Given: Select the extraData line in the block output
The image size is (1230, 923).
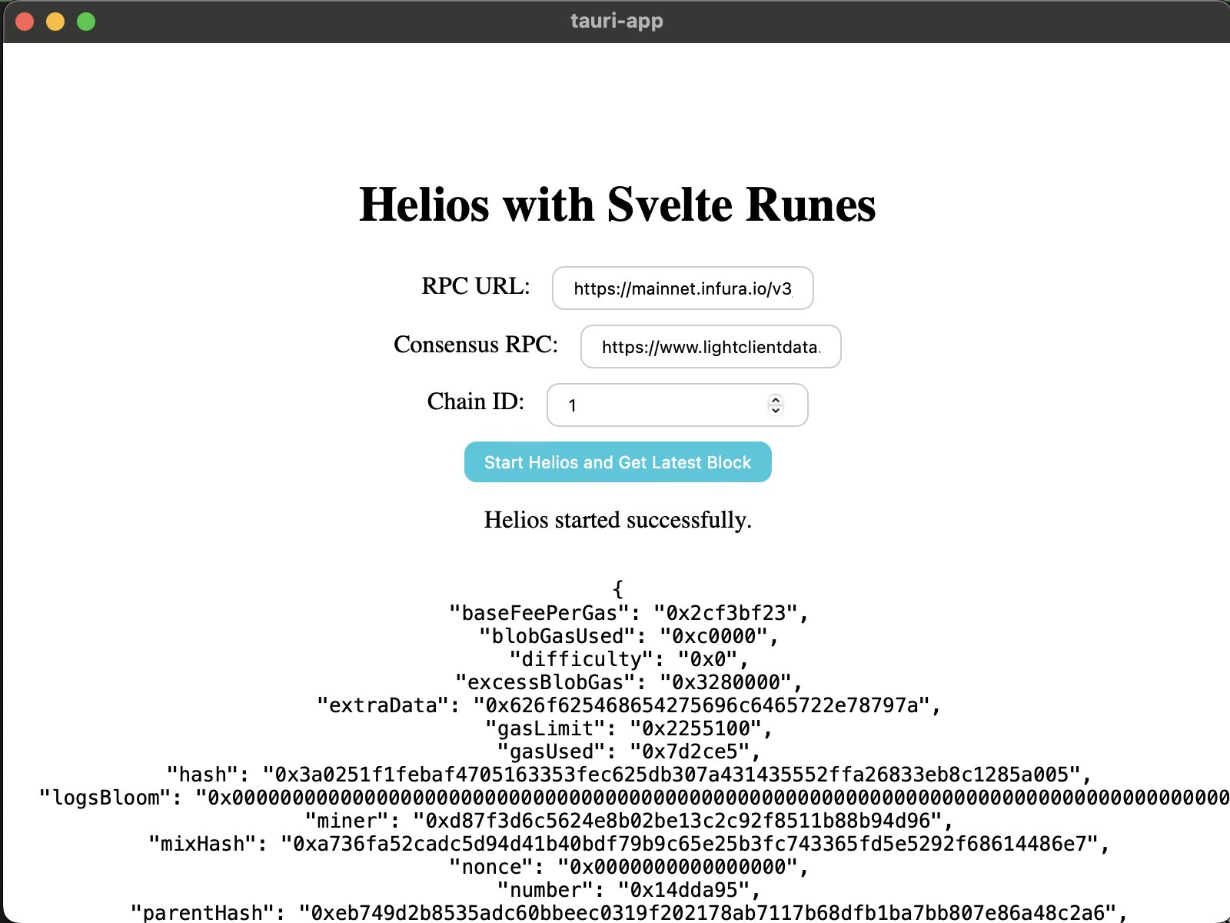Looking at the screenshot, I should click(629, 705).
